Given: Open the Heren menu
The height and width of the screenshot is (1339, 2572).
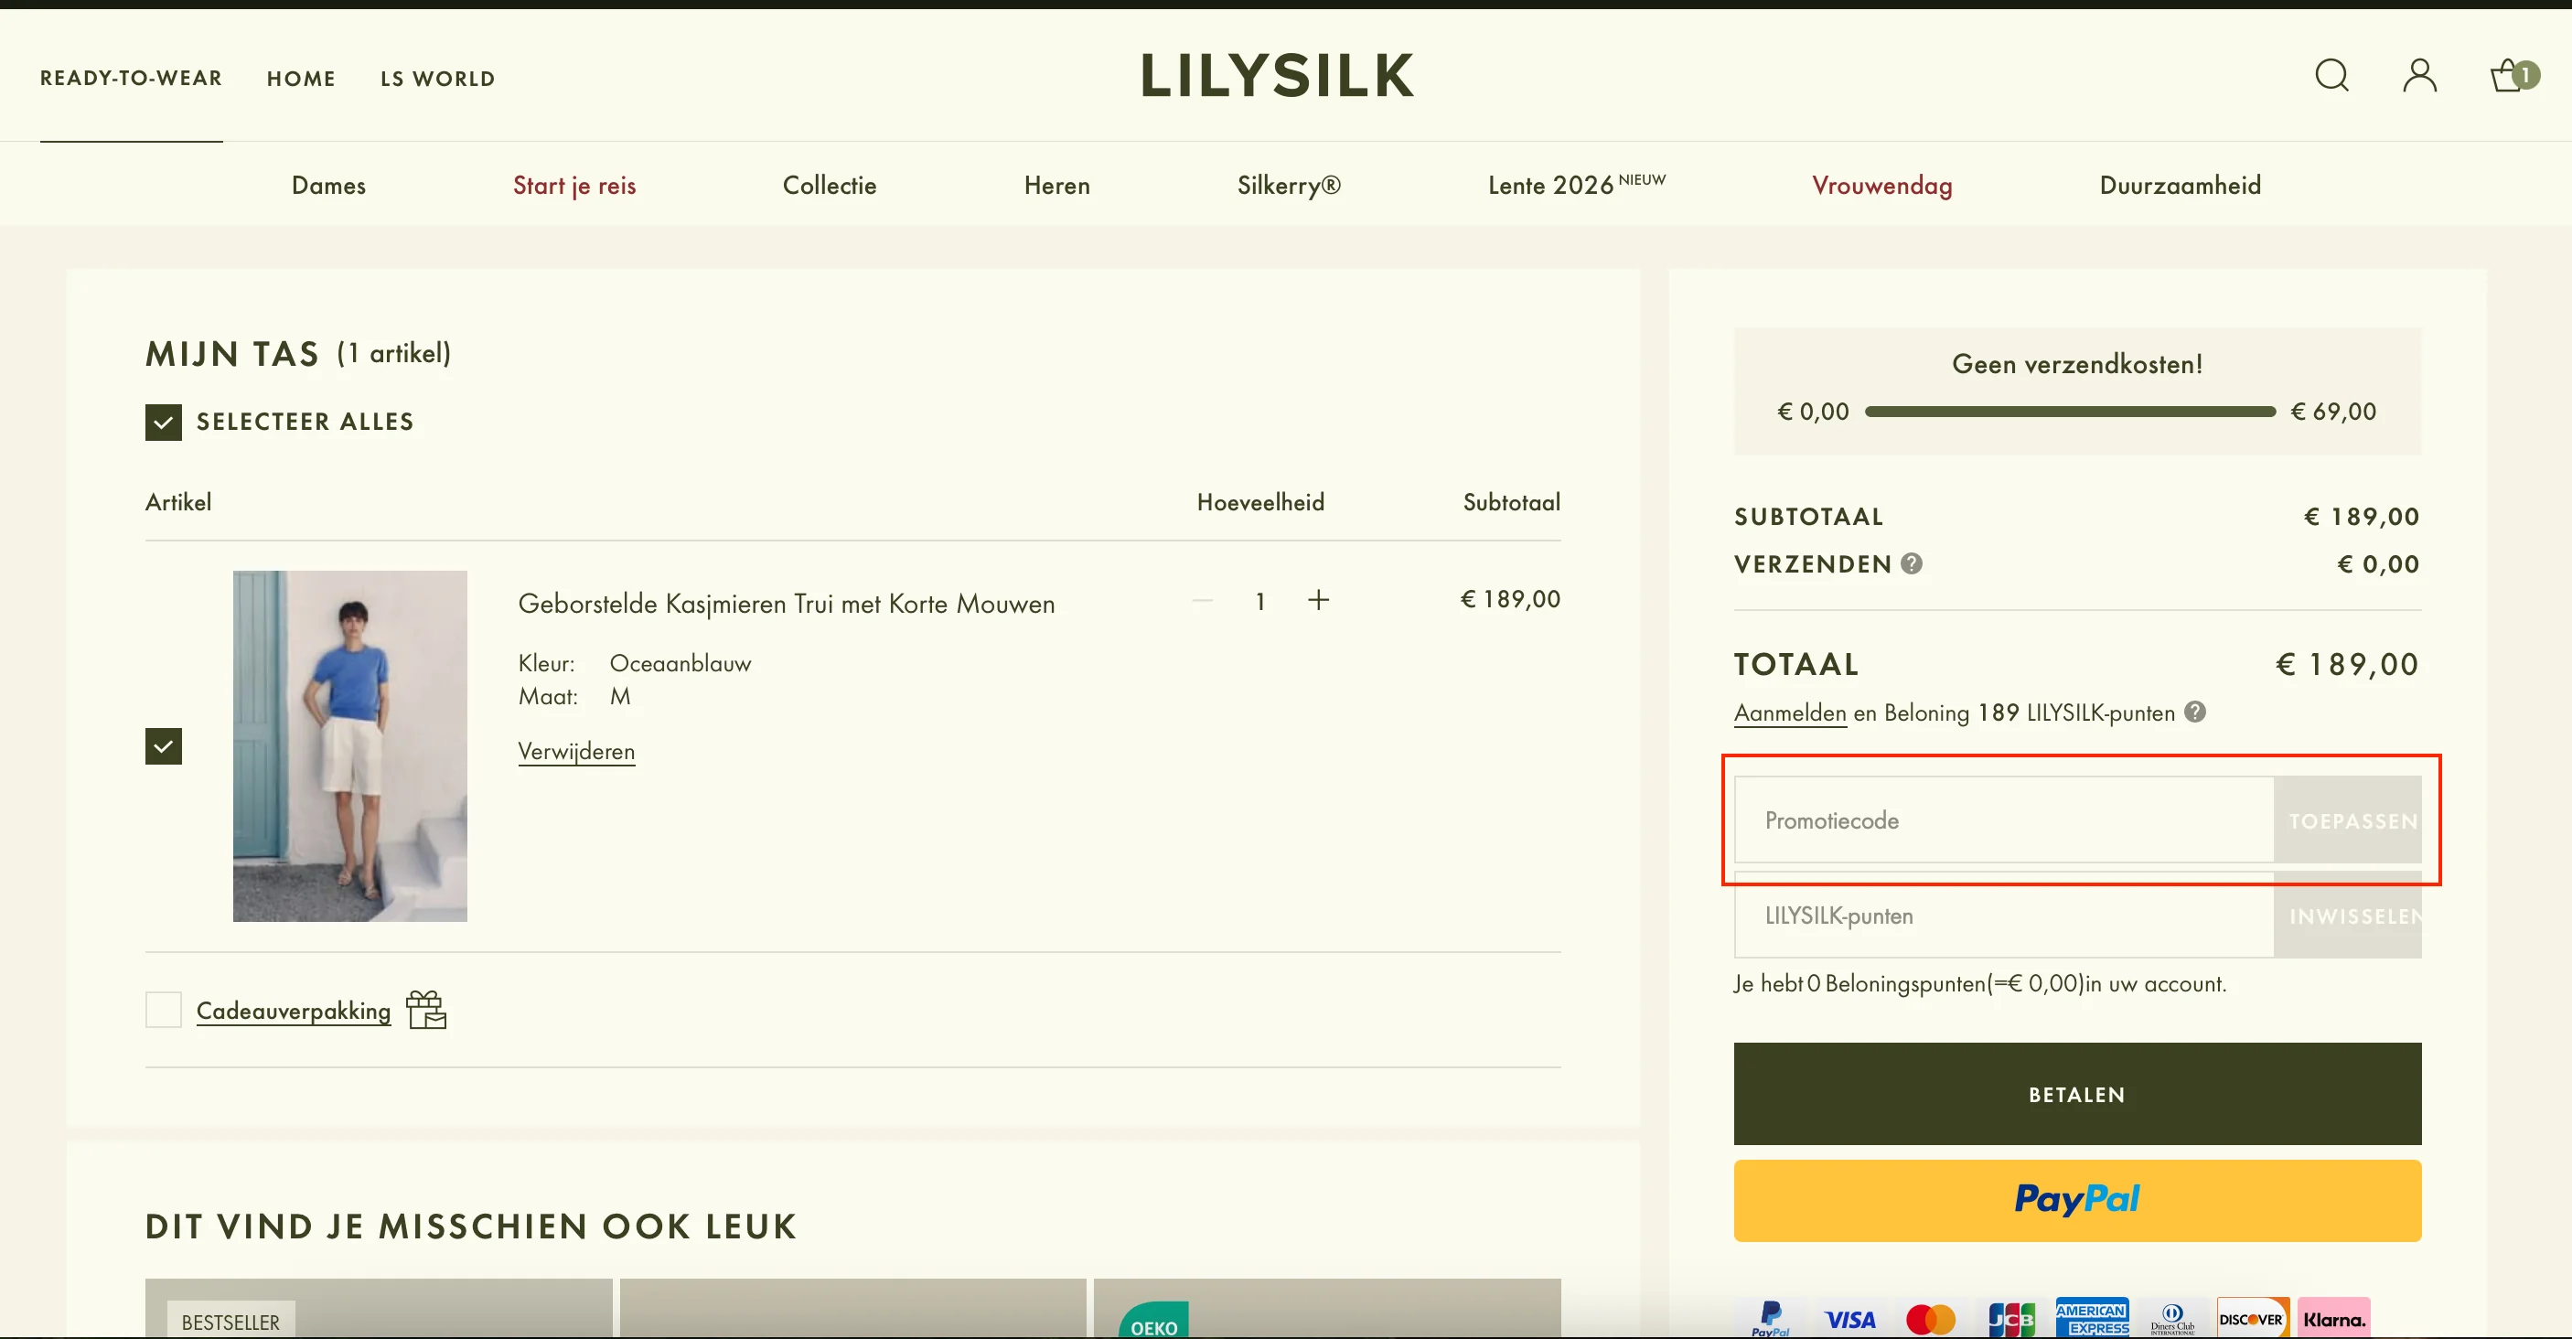Looking at the screenshot, I should tap(1056, 185).
